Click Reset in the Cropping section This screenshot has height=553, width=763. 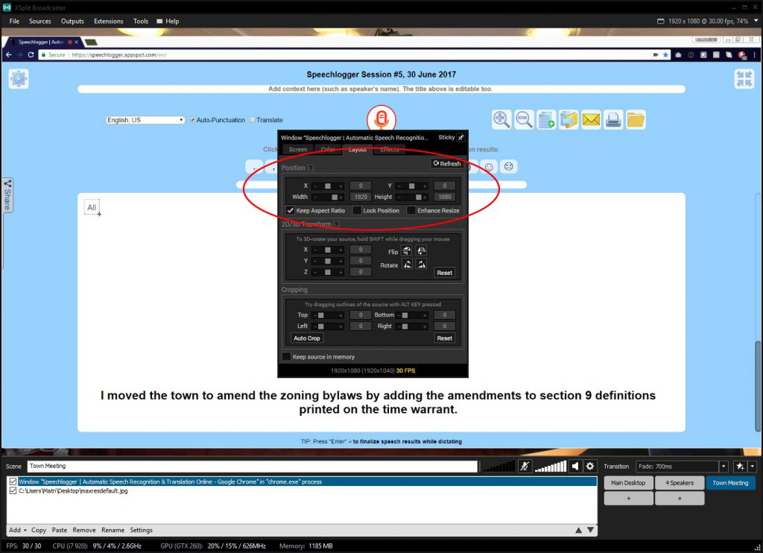444,338
